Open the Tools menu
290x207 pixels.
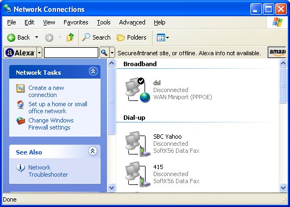tap(104, 22)
